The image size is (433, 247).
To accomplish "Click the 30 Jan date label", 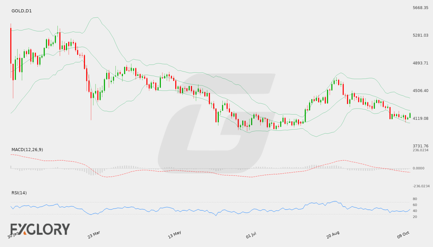I will click(13, 235).
